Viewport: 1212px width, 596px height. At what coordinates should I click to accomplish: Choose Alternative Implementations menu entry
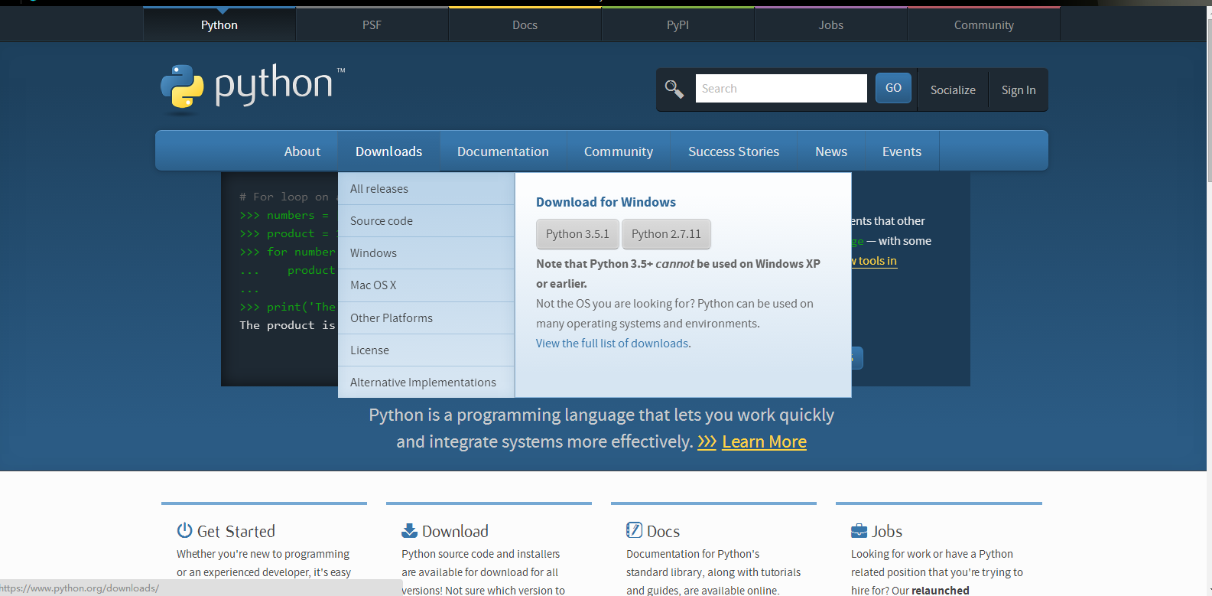pyautogui.click(x=426, y=382)
